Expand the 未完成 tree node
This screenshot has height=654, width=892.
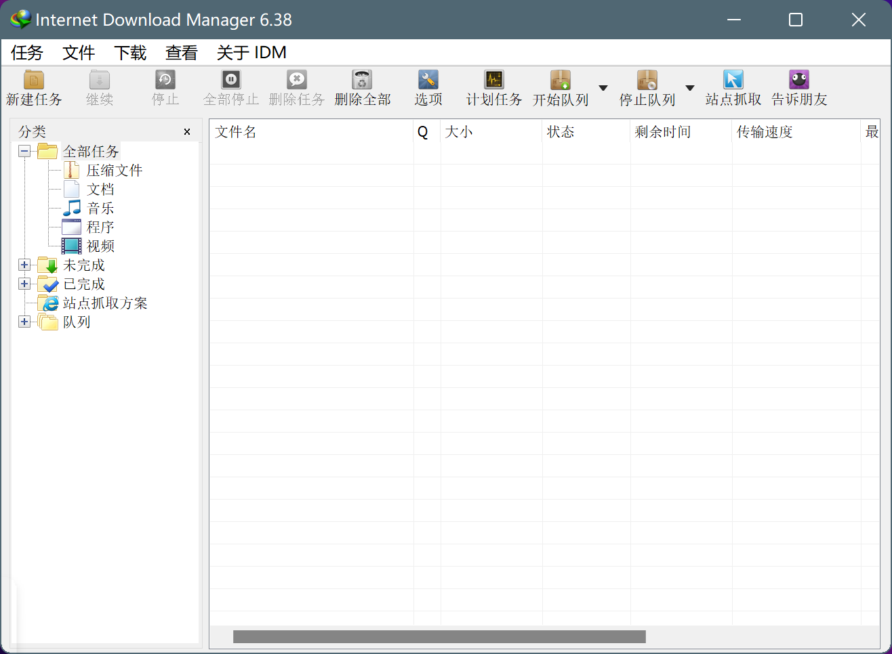click(x=24, y=265)
